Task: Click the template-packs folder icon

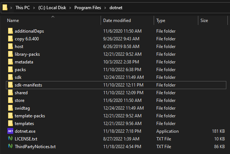Action: [10, 116]
